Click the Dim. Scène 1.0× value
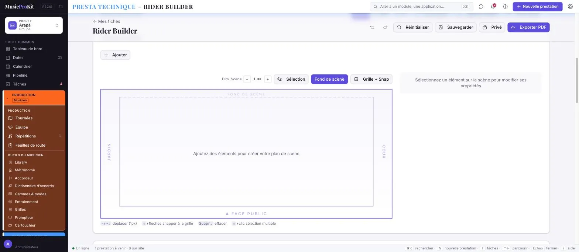The height and width of the screenshot is (252, 579). coord(257,79)
